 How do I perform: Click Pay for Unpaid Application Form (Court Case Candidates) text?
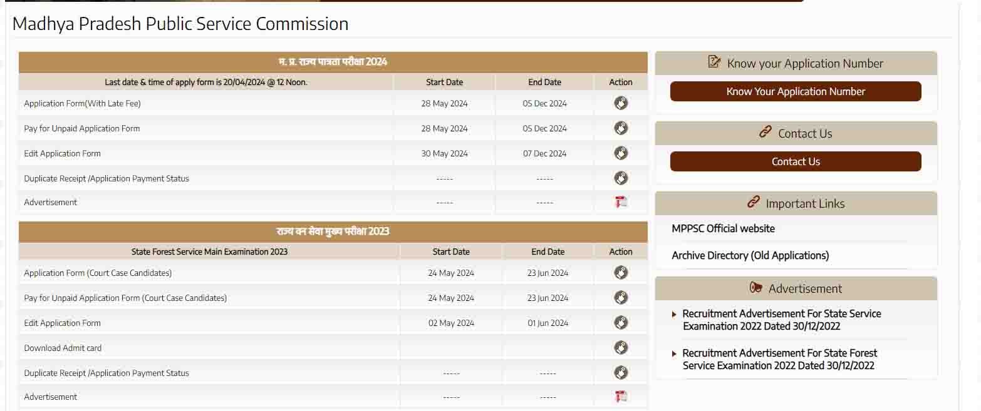(x=125, y=298)
